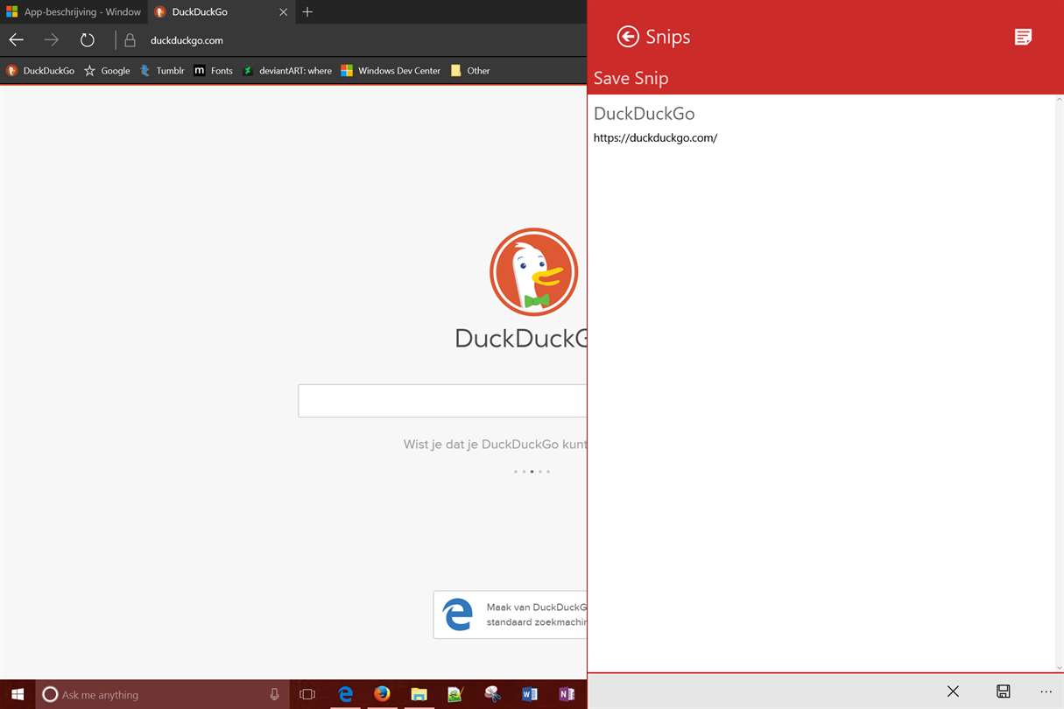Image resolution: width=1064 pixels, height=709 pixels.
Task: Open the green pencil app on taskbar
Action: (455, 694)
